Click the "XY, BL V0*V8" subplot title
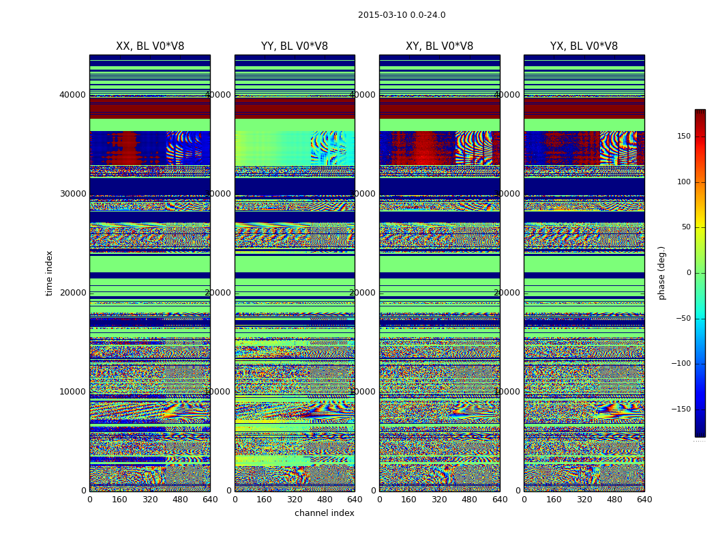Screen dimensions: 716x546 click(439, 46)
